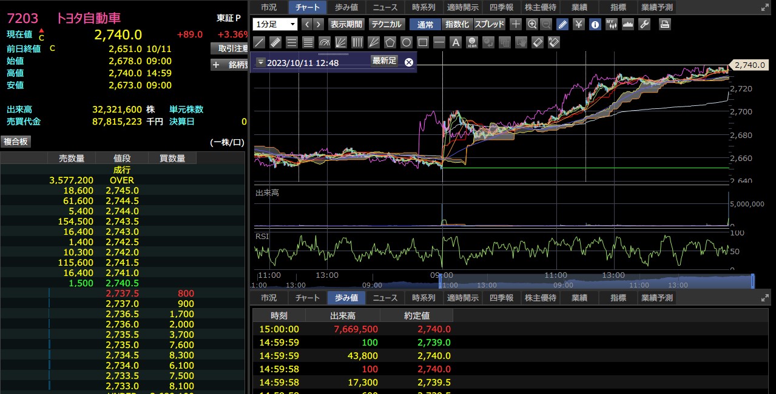This screenshot has width=776, height=394.
Task: Select bid price 2,737.5 in order book
Action: (x=122, y=294)
